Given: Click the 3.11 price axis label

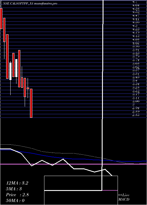Looking at the screenshot, I should click(x=136, y=98).
